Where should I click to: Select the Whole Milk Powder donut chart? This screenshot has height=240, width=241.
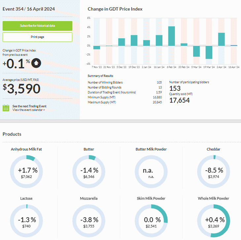214,221
